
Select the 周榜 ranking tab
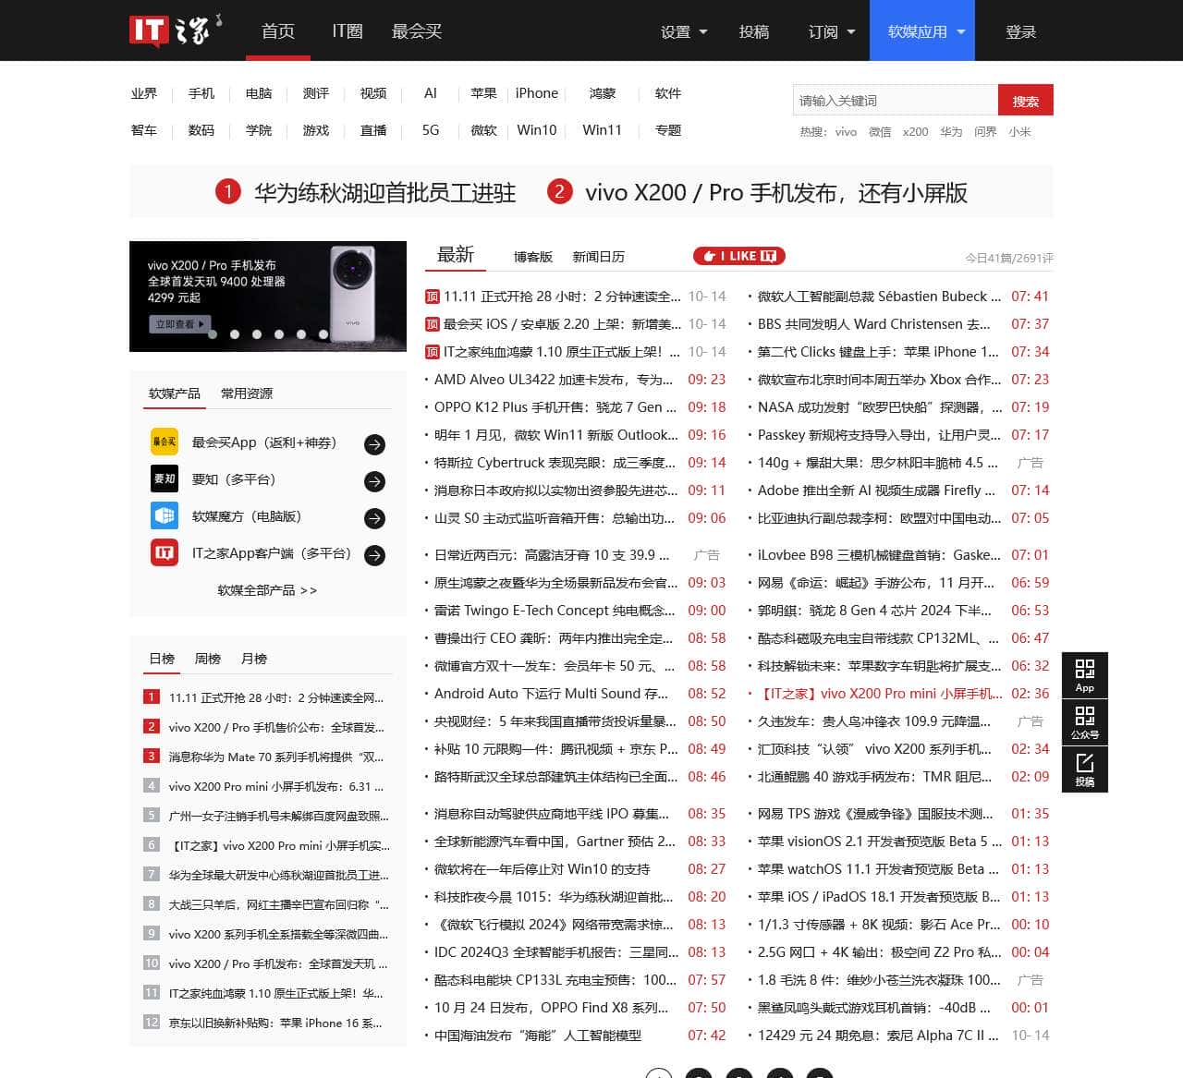(208, 659)
